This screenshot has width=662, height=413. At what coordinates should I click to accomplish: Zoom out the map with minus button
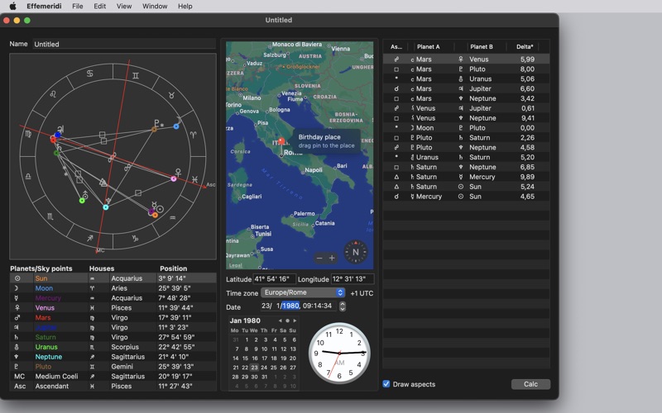pyautogui.click(x=319, y=258)
